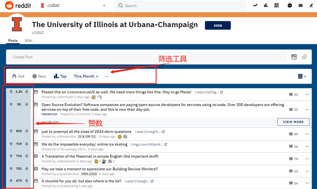The width and height of the screenshot is (317, 189).
Task: Open the chat bubble icon
Action: click(290, 6)
